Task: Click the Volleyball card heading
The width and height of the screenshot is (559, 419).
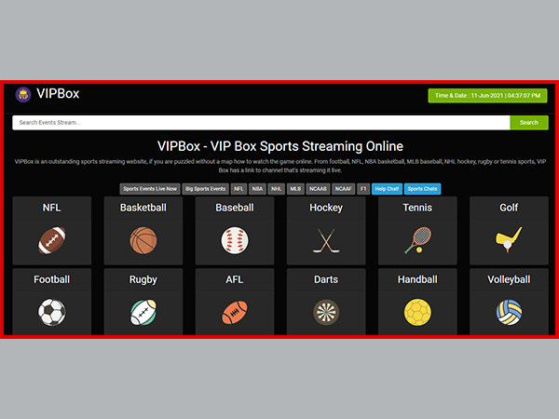Action: click(509, 279)
